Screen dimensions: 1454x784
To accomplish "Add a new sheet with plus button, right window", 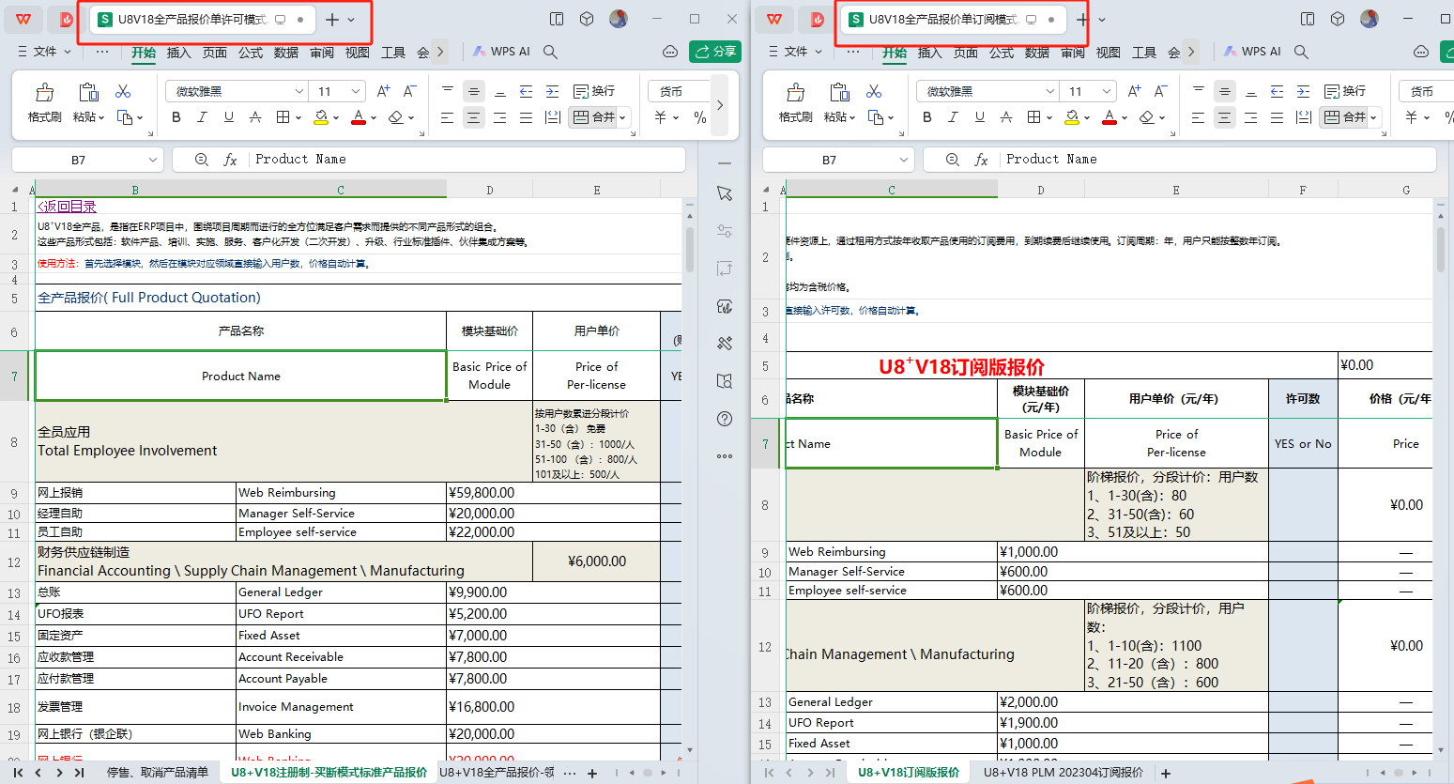I will 1166,773.
